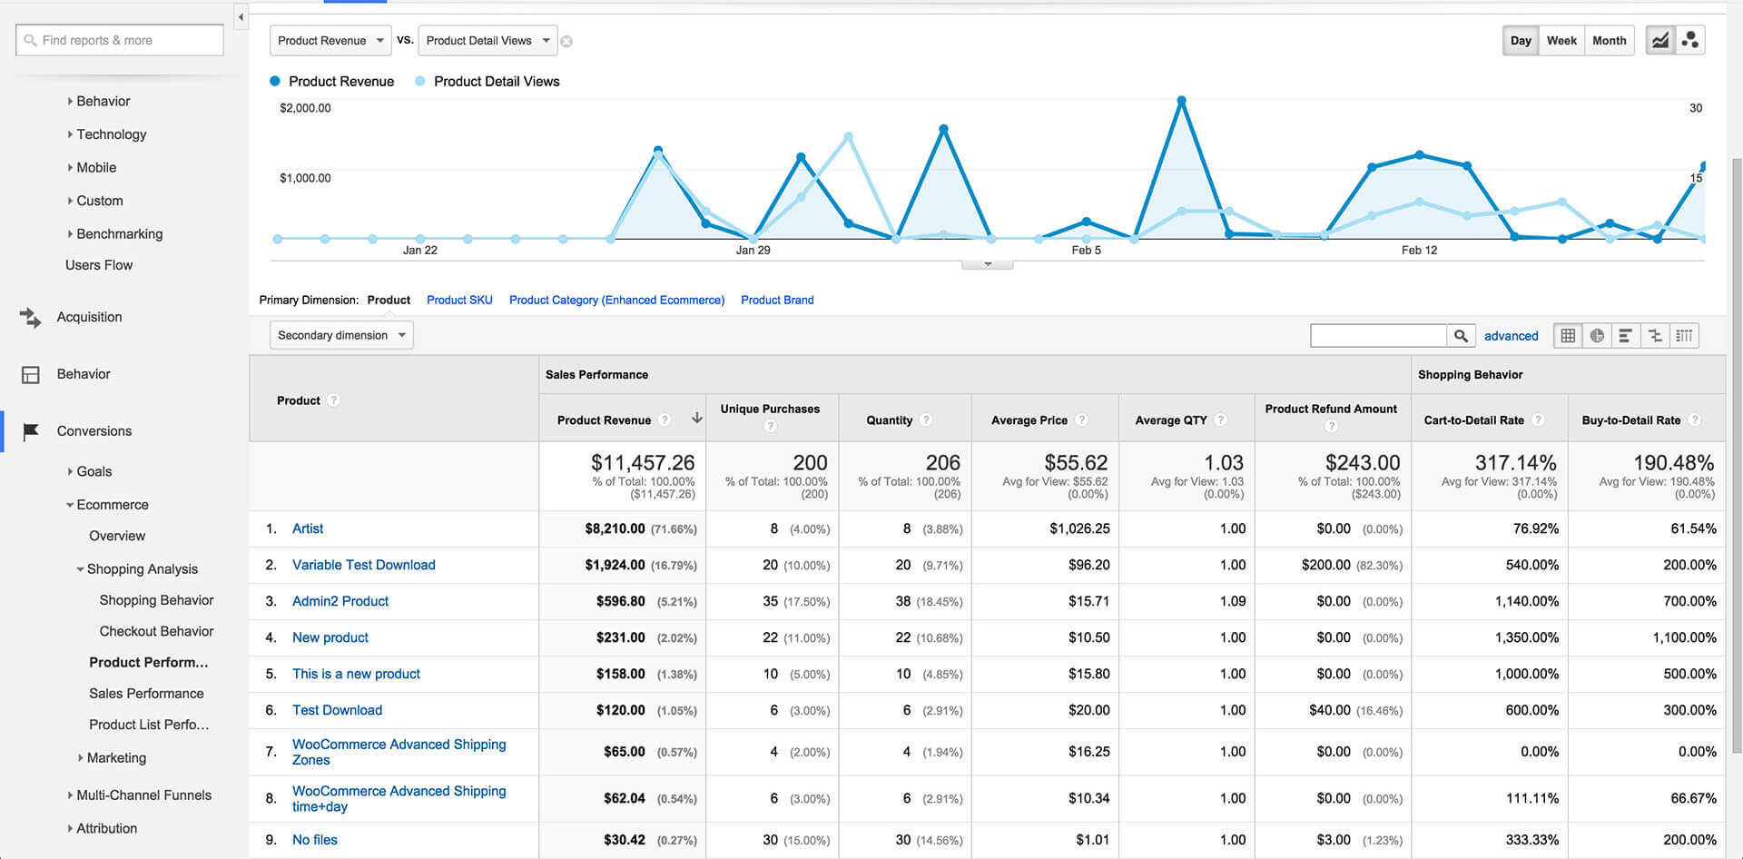This screenshot has height=859, width=1743.
Task: Click the vertical page scrollbar
Action: 1737,454
